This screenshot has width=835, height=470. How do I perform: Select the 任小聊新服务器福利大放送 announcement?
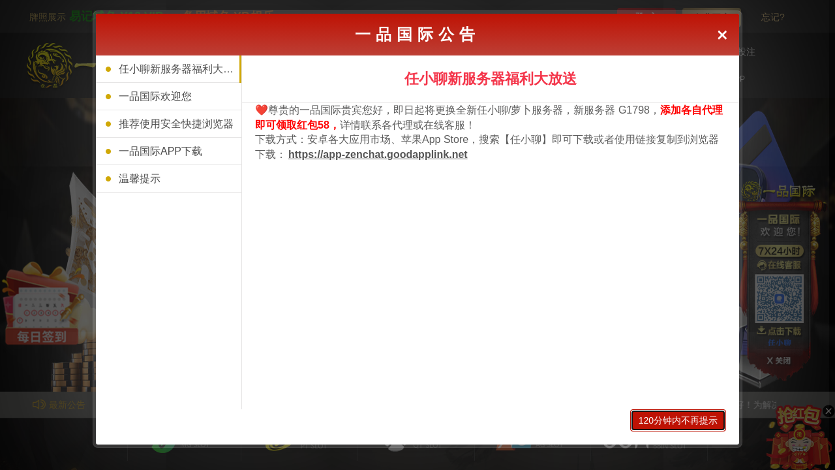tap(168, 69)
